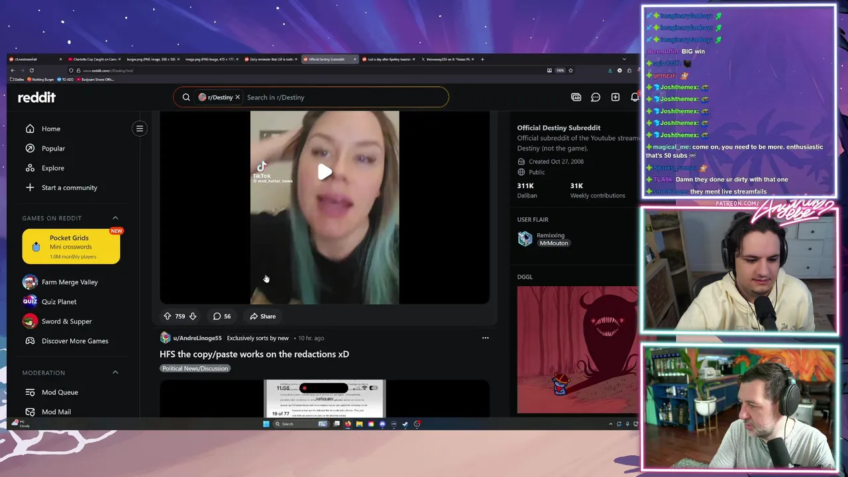Image resolution: width=848 pixels, height=477 pixels.
Task: Open Firefox from the taskbar
Action: pyautogui.click(x=348, y=424)
